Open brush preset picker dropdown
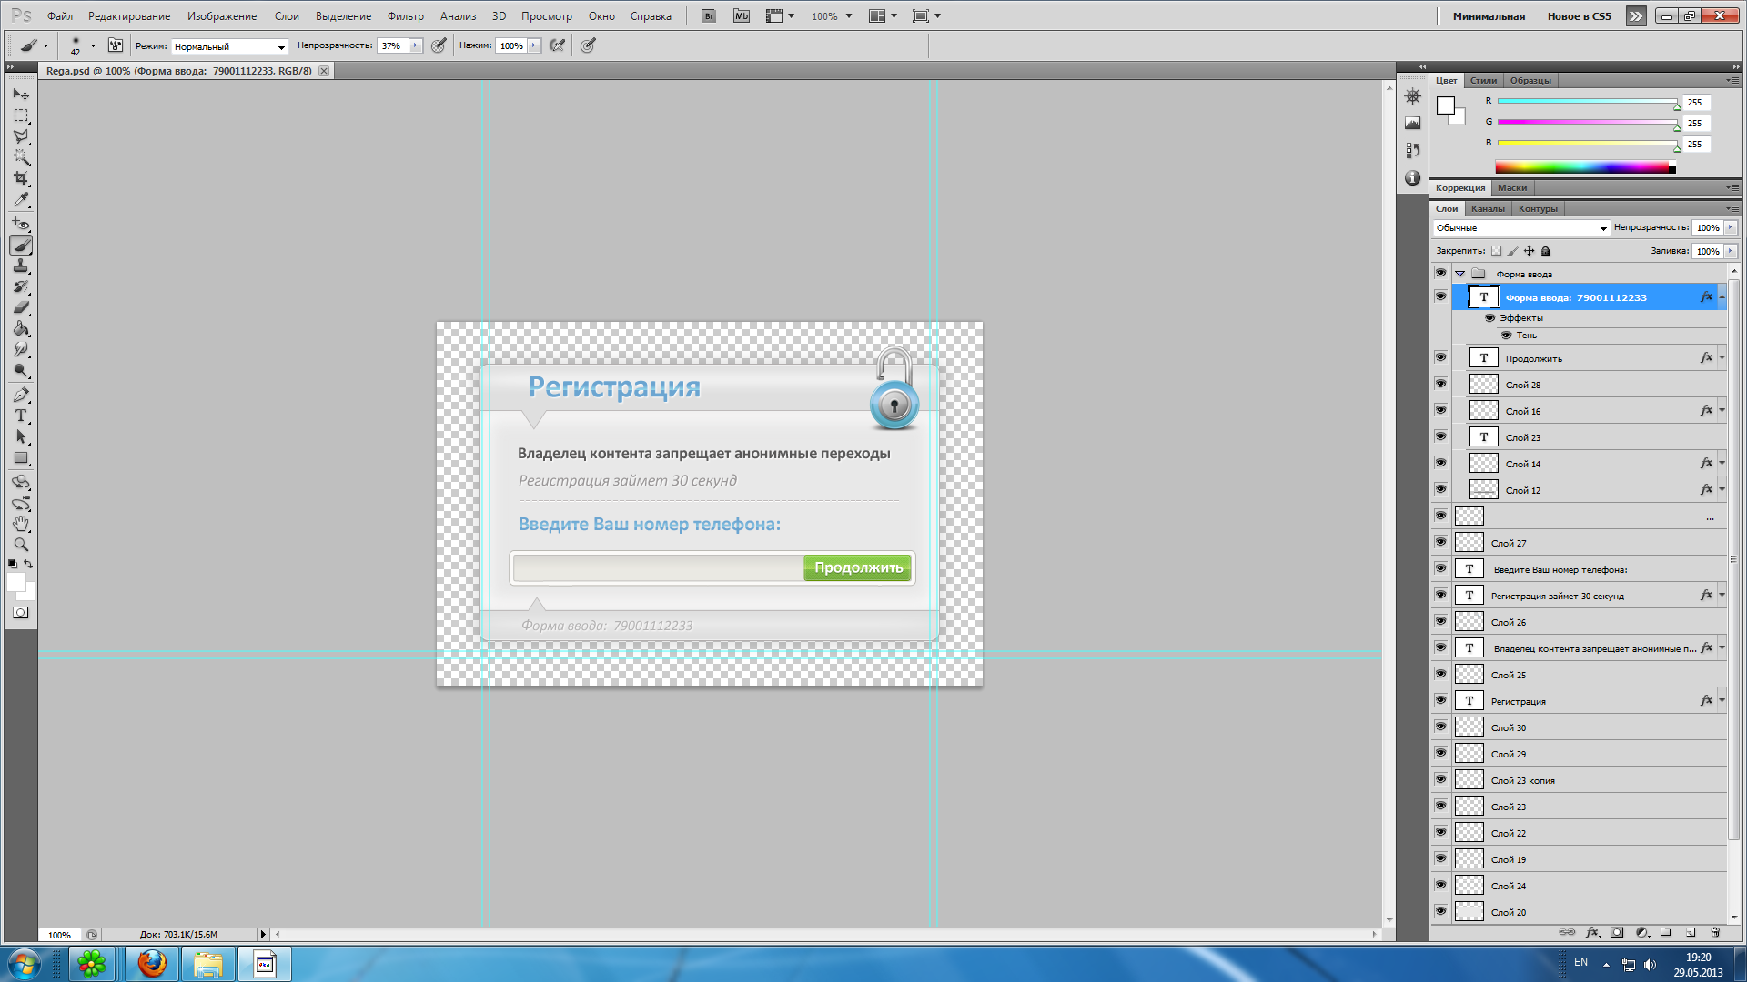Screen dimensions: 1747x983 [93, 45]
